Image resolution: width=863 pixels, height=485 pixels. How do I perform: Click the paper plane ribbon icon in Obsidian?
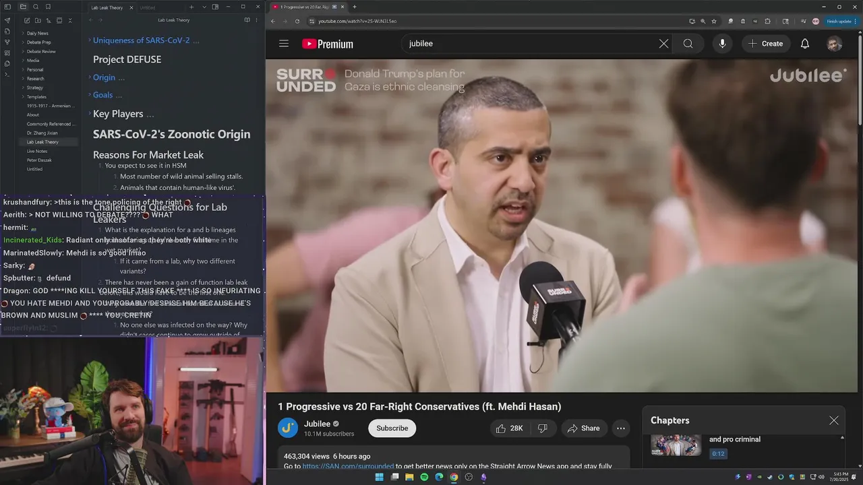tap(7, 20)
